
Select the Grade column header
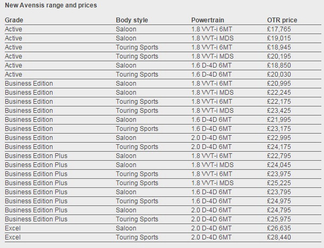(x=14, y=20)
